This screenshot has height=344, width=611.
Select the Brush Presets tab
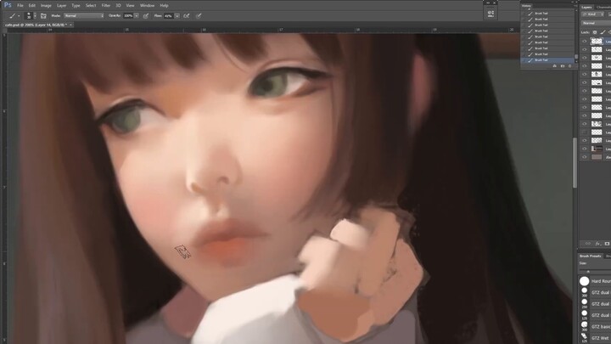pos(591,256)
